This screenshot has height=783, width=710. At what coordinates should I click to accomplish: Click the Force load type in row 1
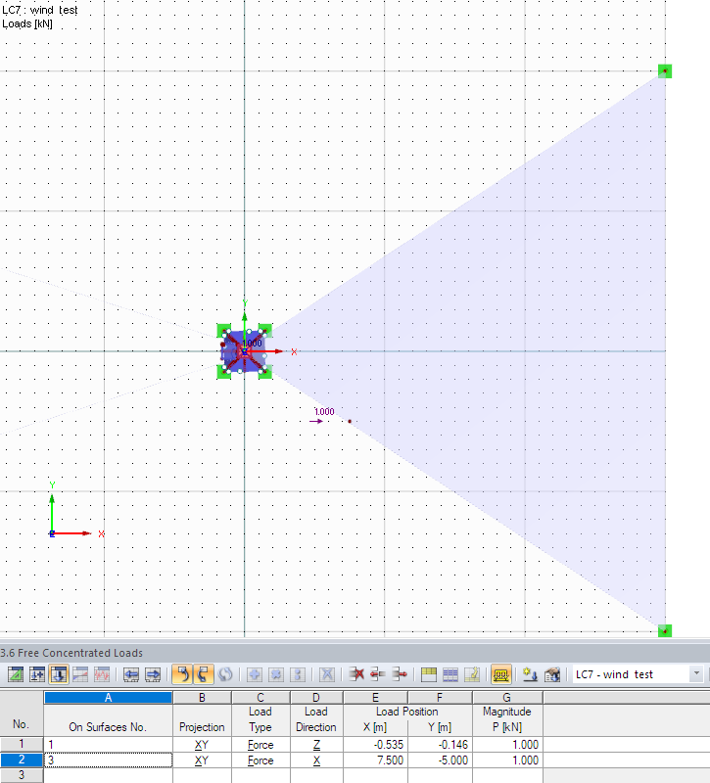[x=260, y=745]
